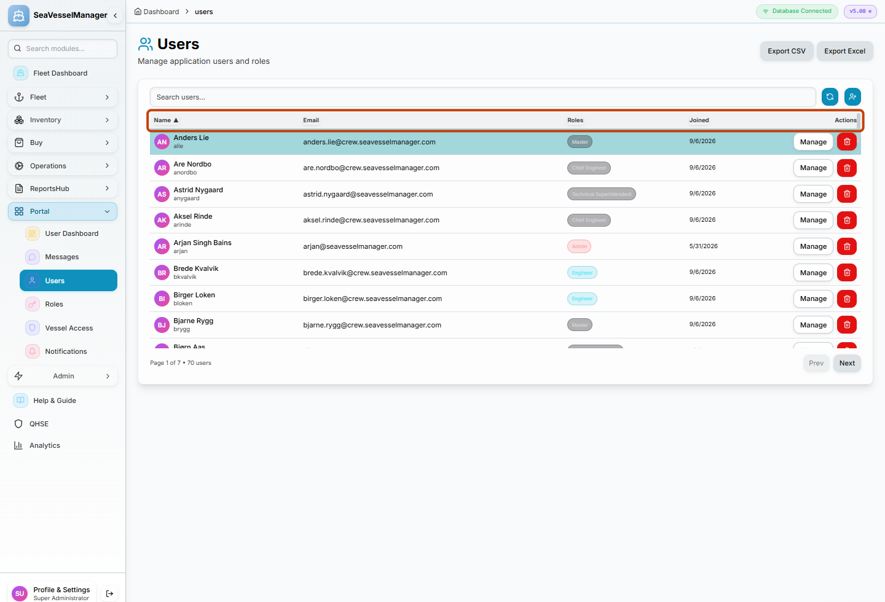Click the Anders Lie AN avatar
This screenshot has height=602, width=885.
tap(162, 142)
